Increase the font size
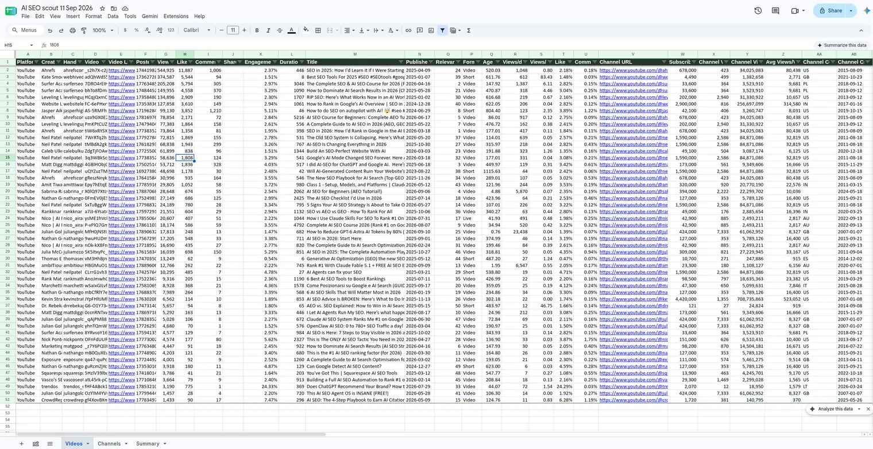 pyautogui.click(x=244, y=30)
